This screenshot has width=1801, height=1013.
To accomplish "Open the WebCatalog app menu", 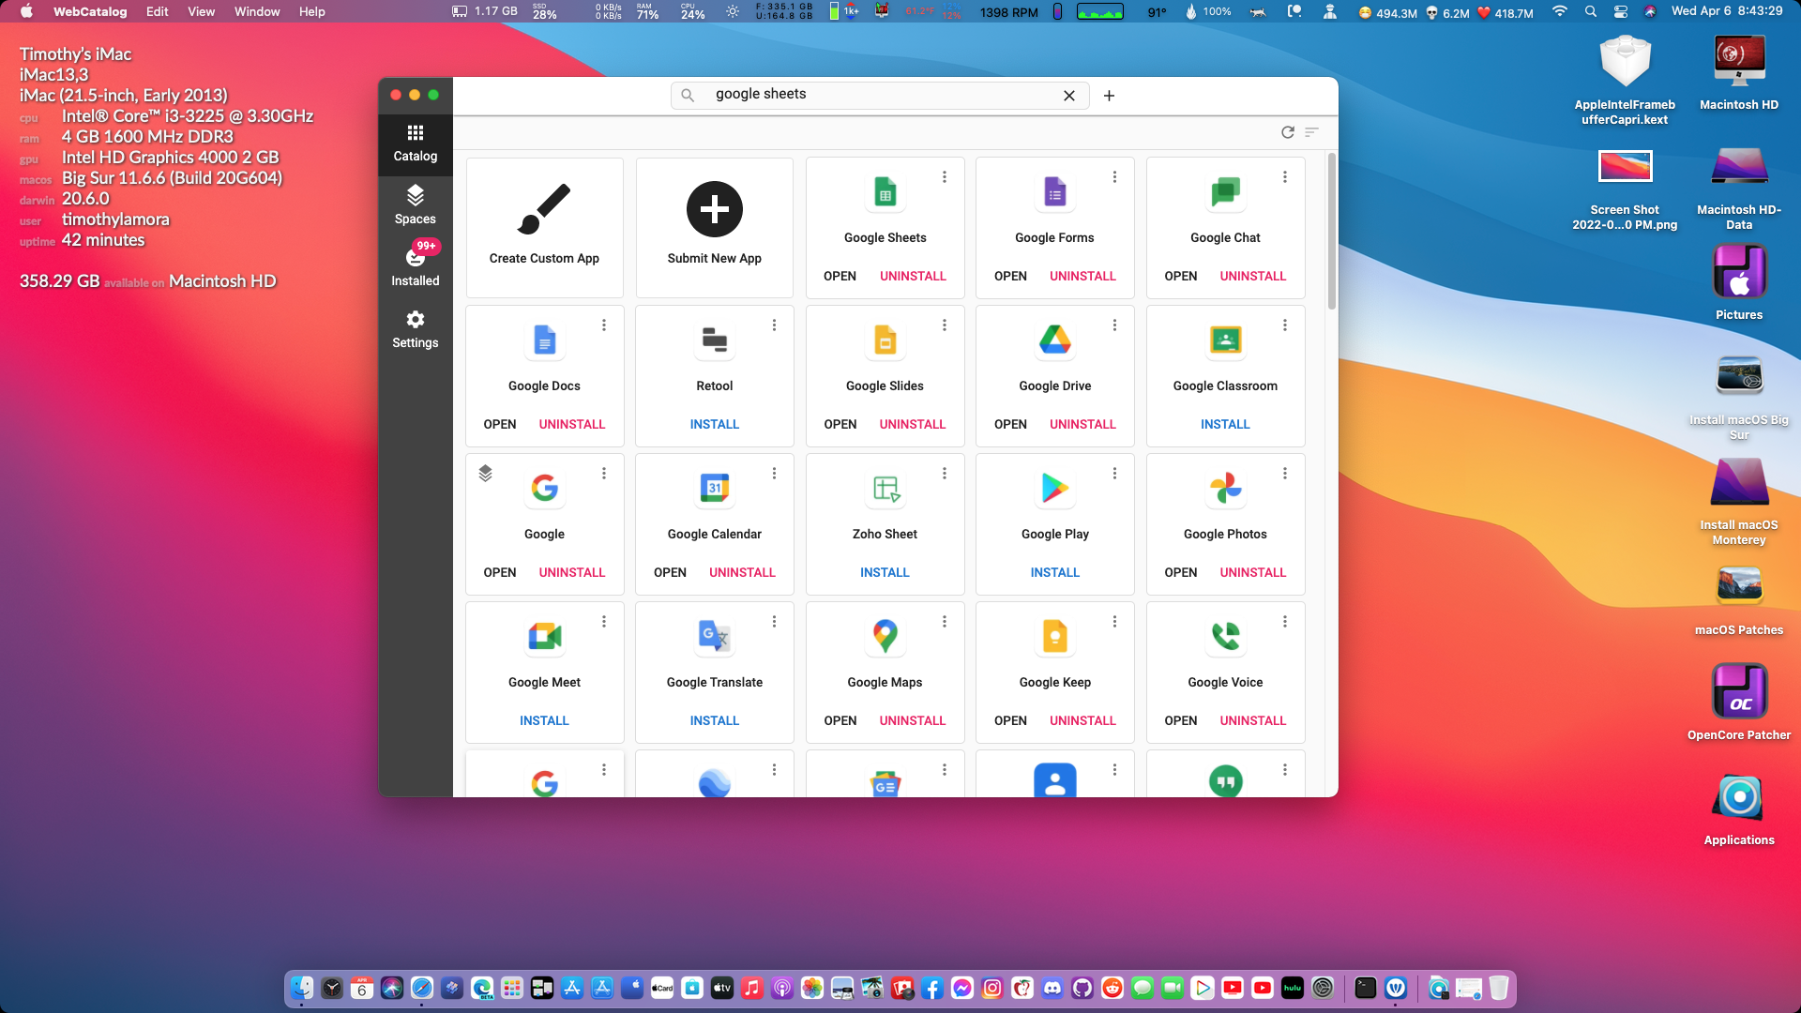I will click(x=90, y=11).
